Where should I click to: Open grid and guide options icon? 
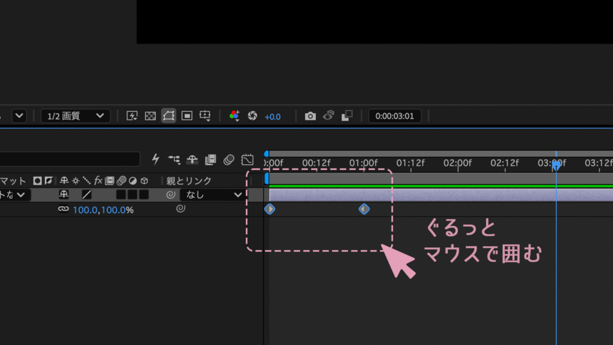click(x=205, y=116)
